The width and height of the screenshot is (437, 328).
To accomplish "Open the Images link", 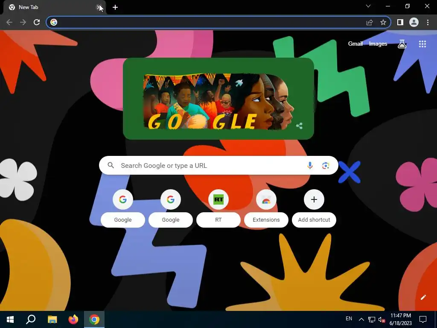I will (378, 44).
